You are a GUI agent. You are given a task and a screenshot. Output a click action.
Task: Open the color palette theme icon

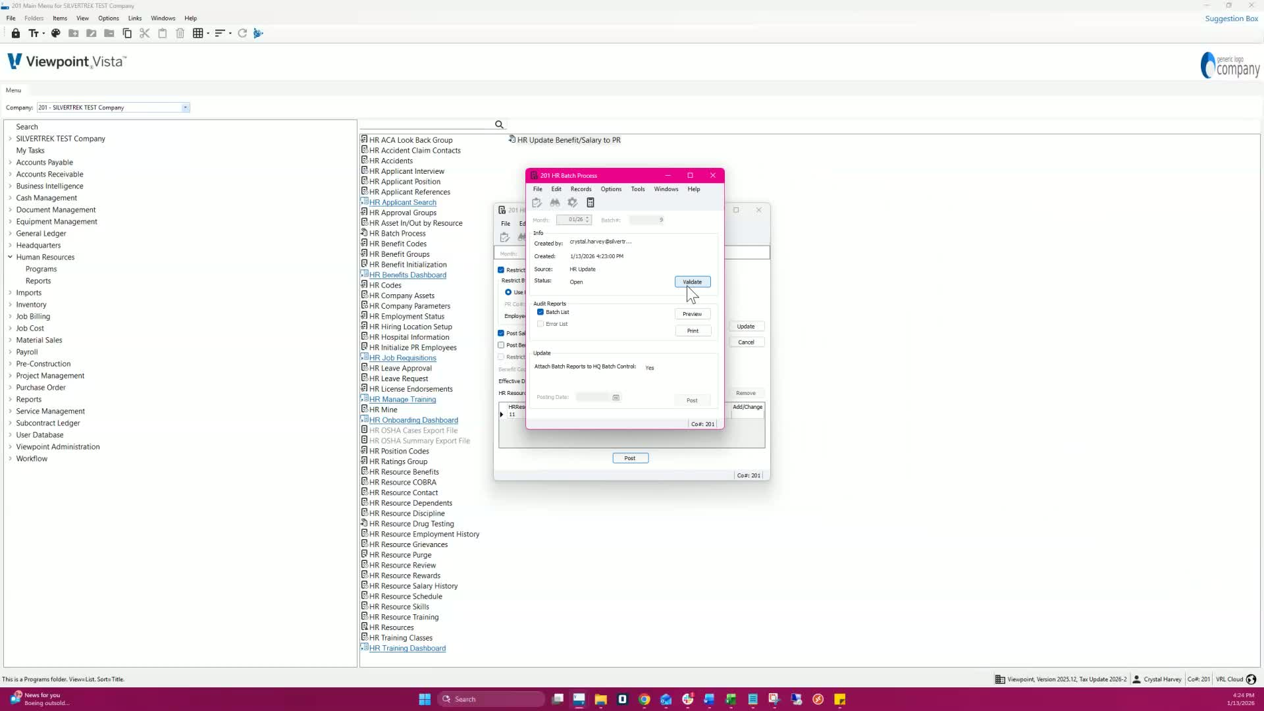[x=56, y=33]
